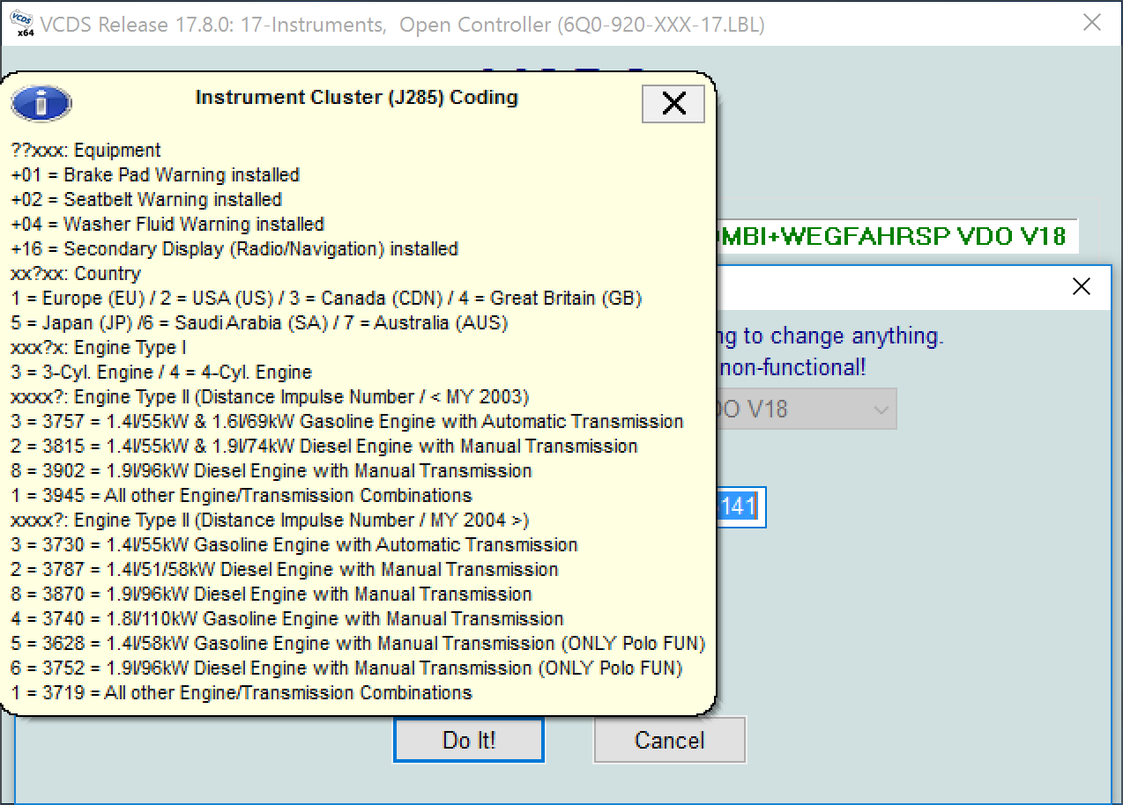Screen dimensions: 1123x805
Task: Click the '4 = 3740' 1.8l/110kW line
Action: click(x=287, y=619)
